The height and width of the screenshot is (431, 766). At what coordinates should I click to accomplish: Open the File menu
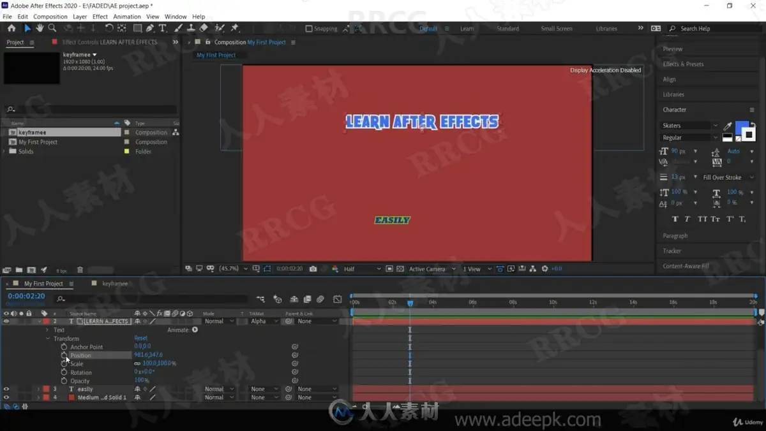point(7,17)
